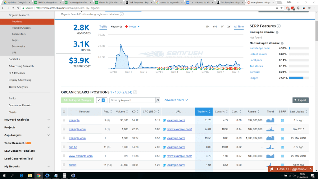
Task: Open Windows Start menu
Action: (x=4, y=176)
